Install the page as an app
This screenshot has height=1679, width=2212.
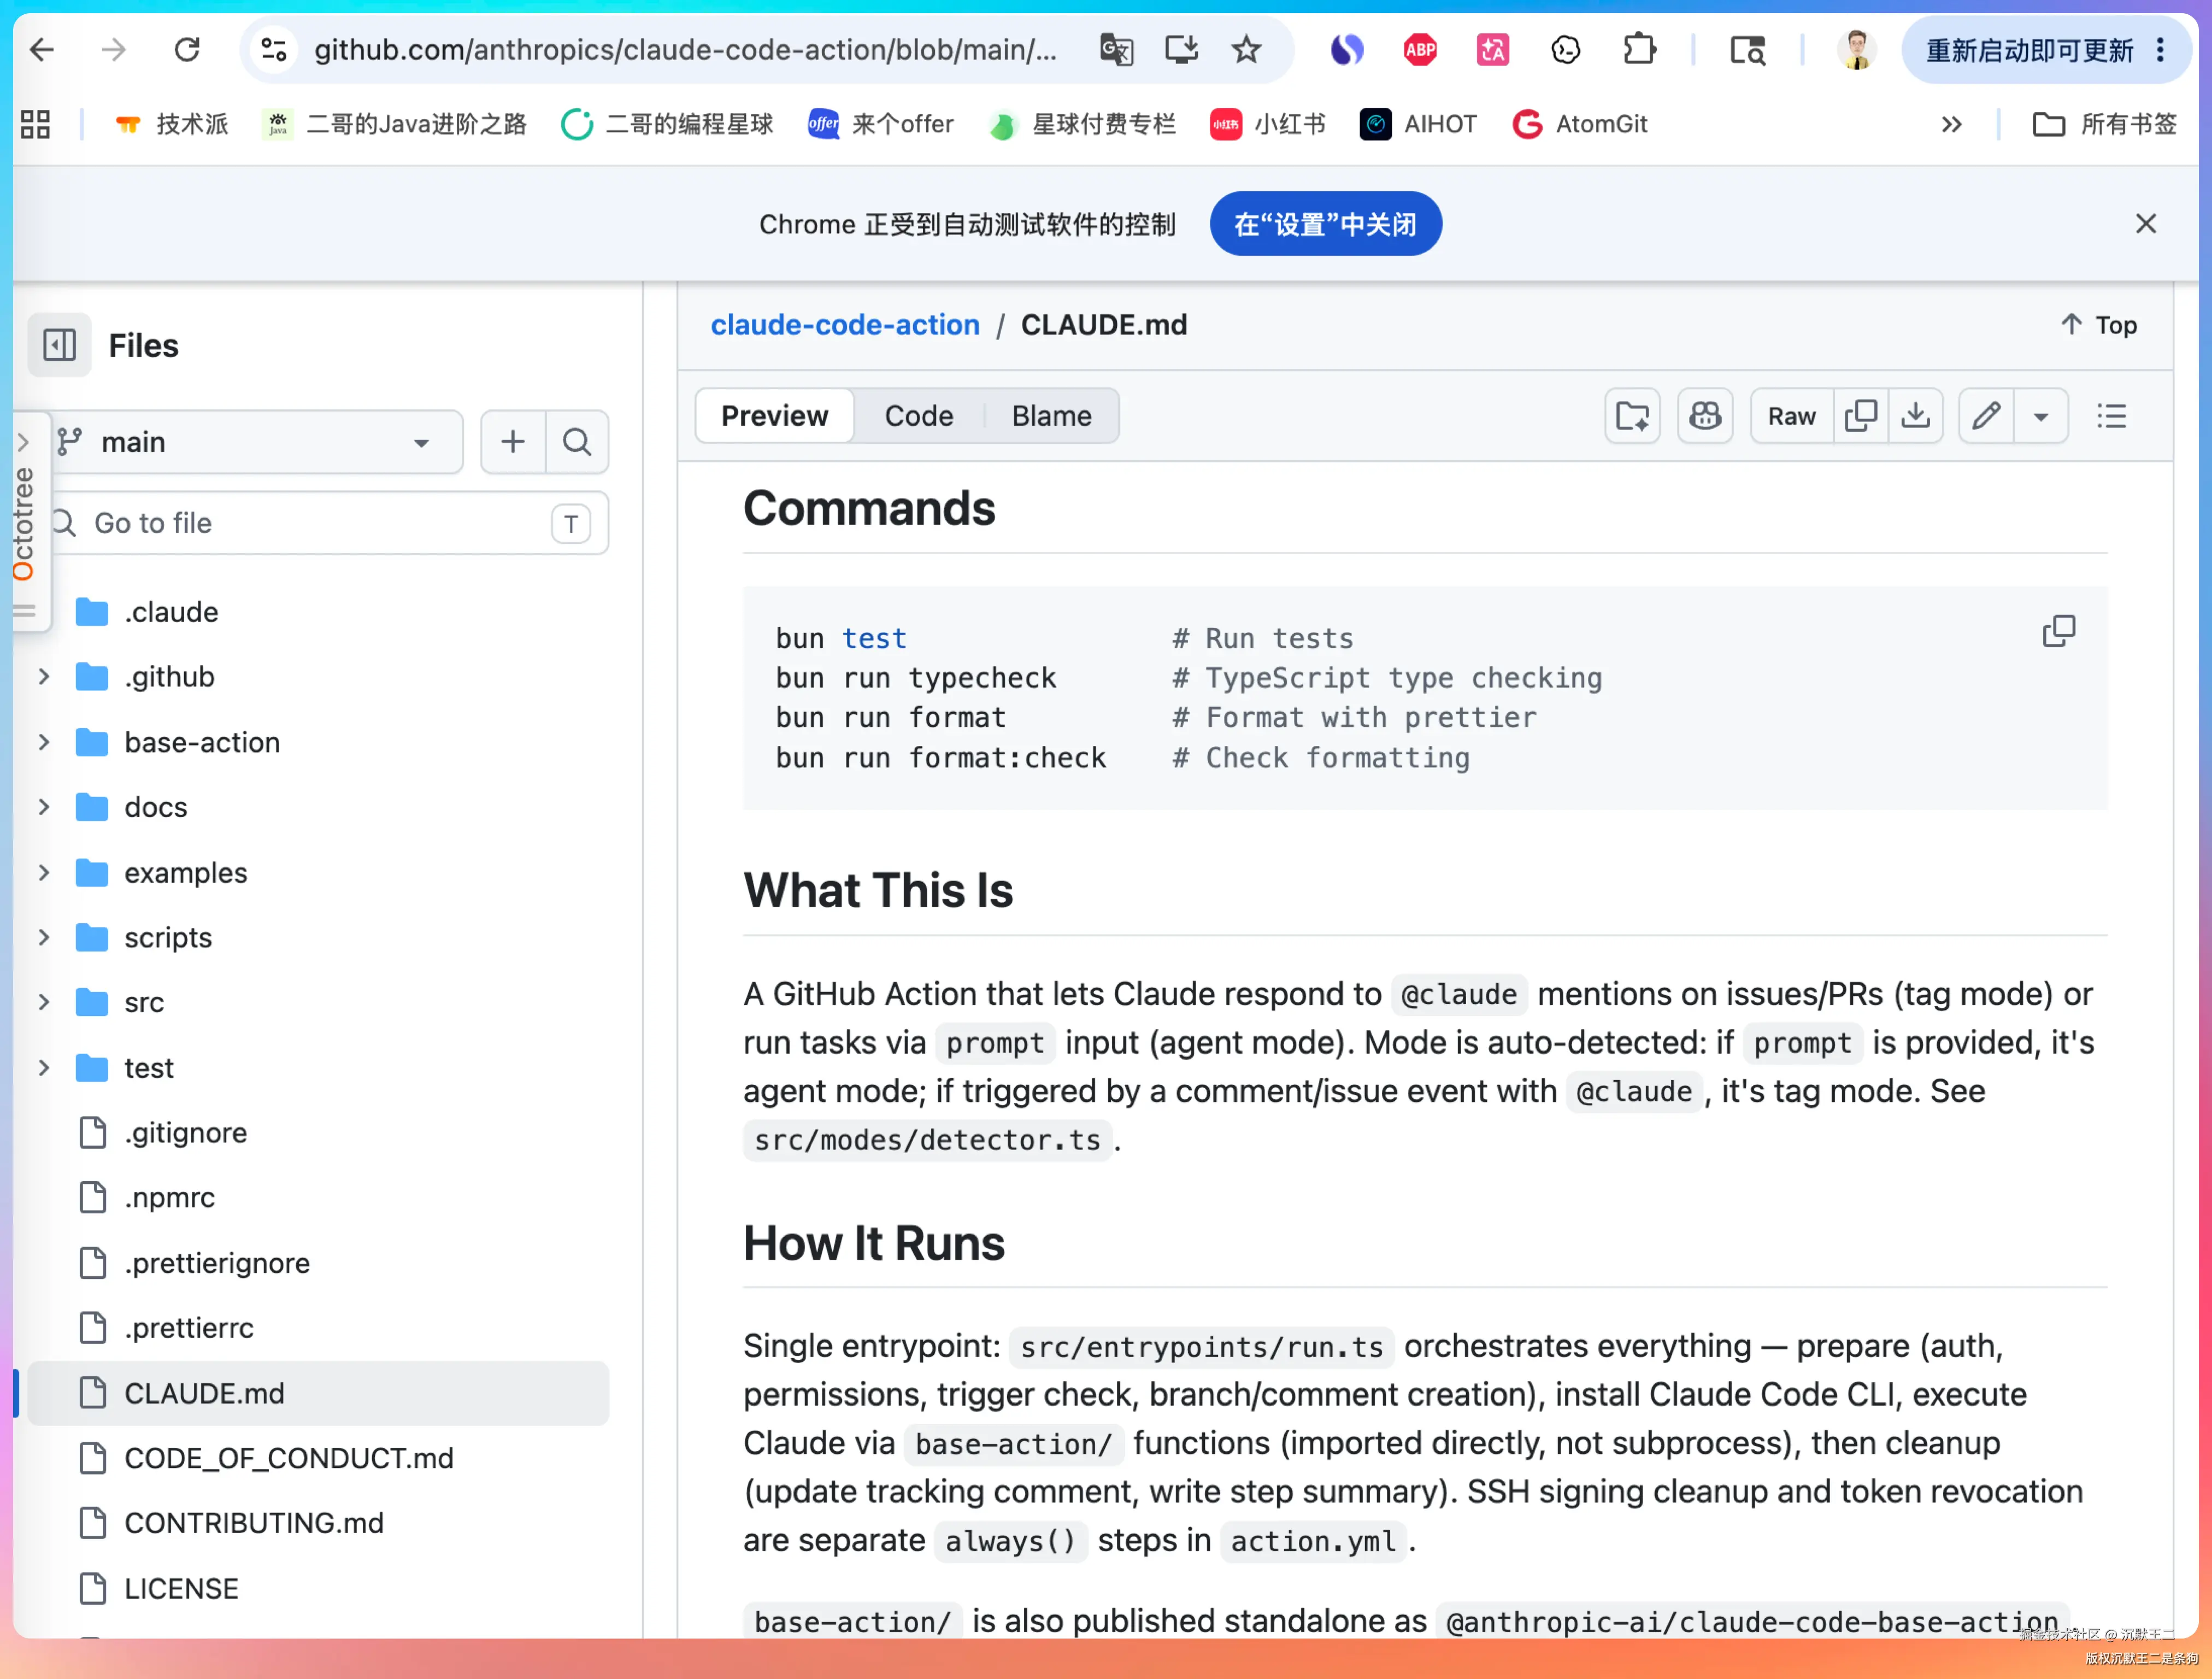tap(1181, 49)
